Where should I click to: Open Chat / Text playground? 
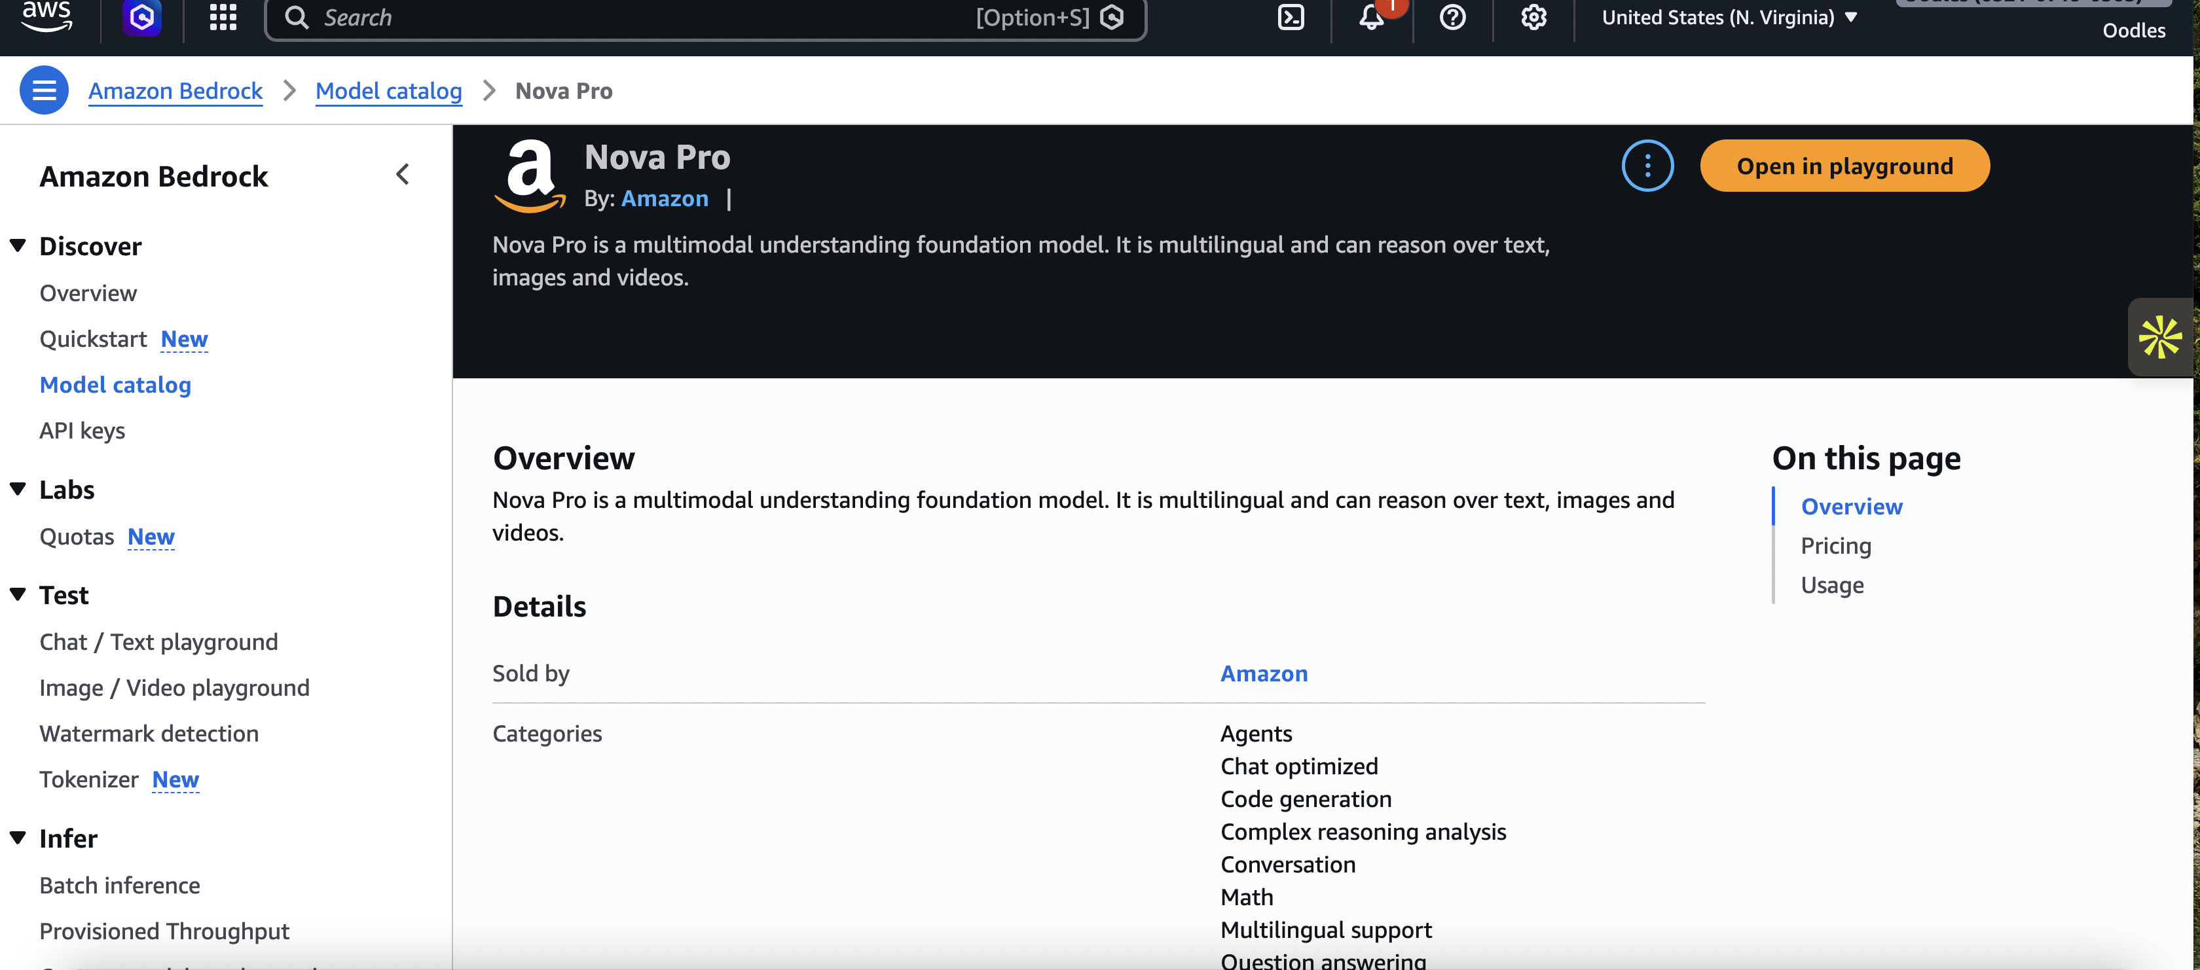[159, 641]
